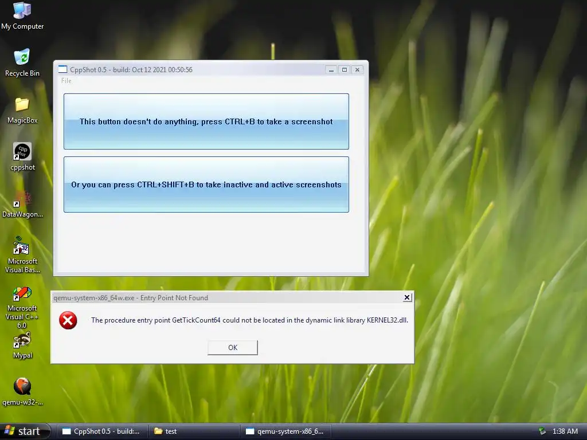Open the File menu in CppShot
587x440 pixels.
(66, 81)
